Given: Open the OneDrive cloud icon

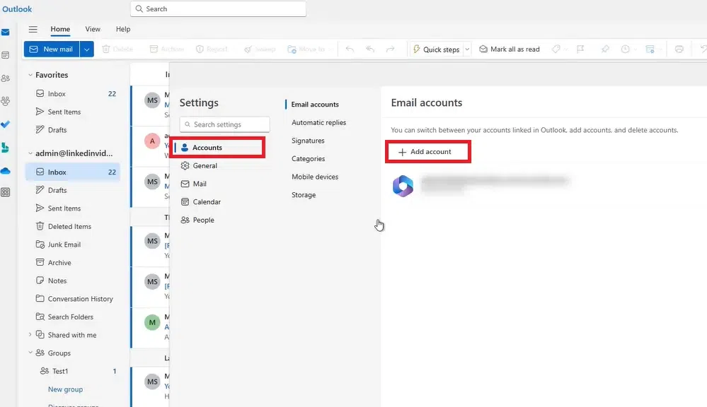Looking at the screenshot, I should tap(6, 170).
